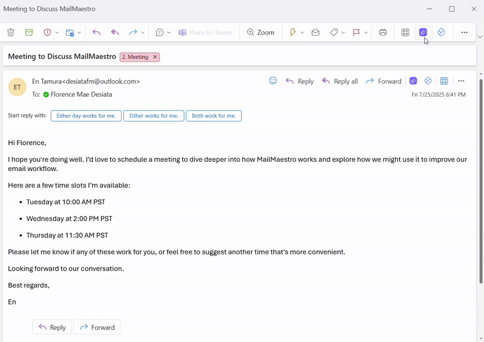This screenshot has width=484, height=342.
Task: Choose suggested reply 'Either day works for me.'
Action: tap(86, 116)
